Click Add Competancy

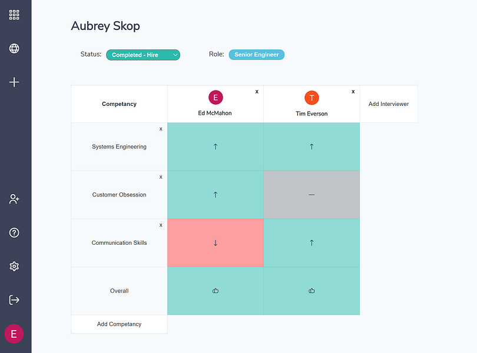coord(119,324)
